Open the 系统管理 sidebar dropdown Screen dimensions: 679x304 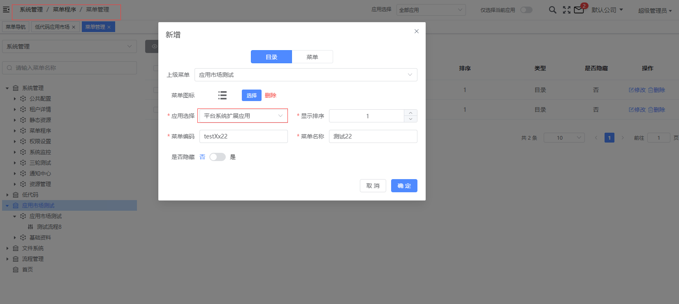[x=70, y=46]
